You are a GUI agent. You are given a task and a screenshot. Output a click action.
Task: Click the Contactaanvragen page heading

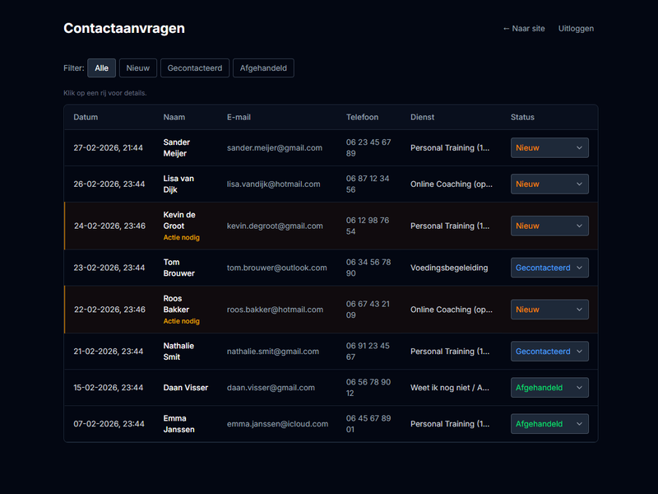[x=124, y=28]
